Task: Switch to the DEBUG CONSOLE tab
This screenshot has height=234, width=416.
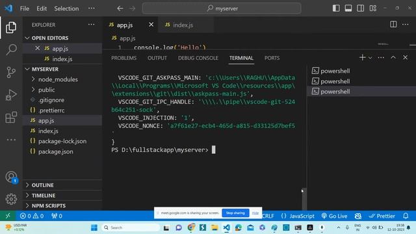Action: 198,58
